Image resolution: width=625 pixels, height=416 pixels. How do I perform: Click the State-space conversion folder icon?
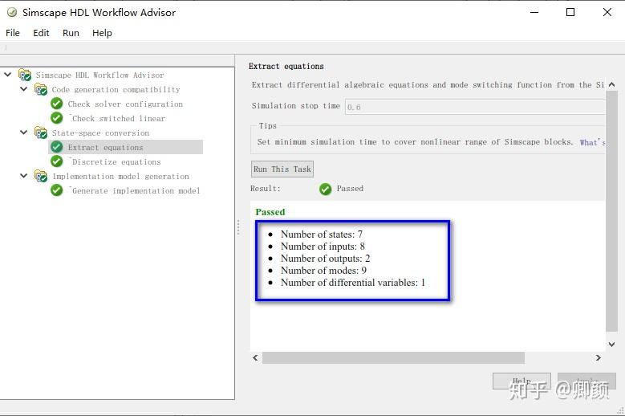coord(41,133)
